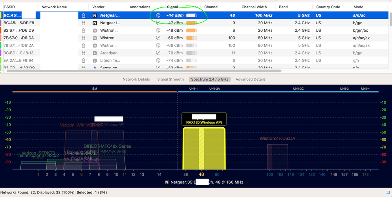Sort by the Vendor column header
392x197 pixels.
pyautogui.click(x=99, y=7)
